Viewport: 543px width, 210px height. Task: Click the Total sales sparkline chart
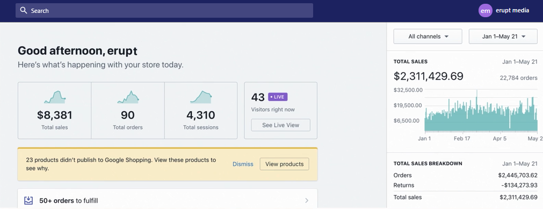coord(55,97)
